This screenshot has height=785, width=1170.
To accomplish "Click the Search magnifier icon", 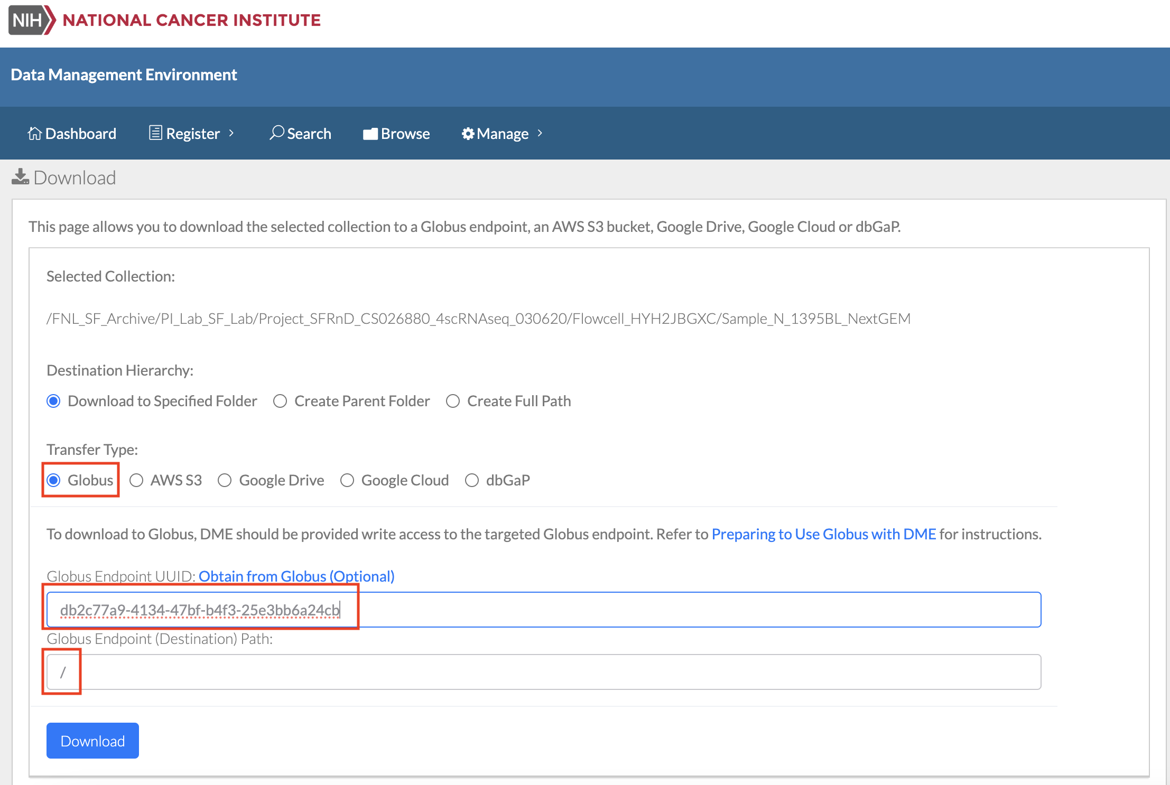I will 276,133.
